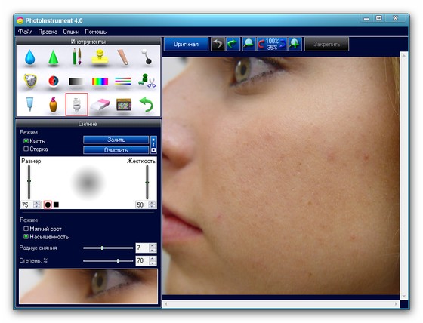
Task: Select the picture frame mosaic tool
Action: pos(124,105)
